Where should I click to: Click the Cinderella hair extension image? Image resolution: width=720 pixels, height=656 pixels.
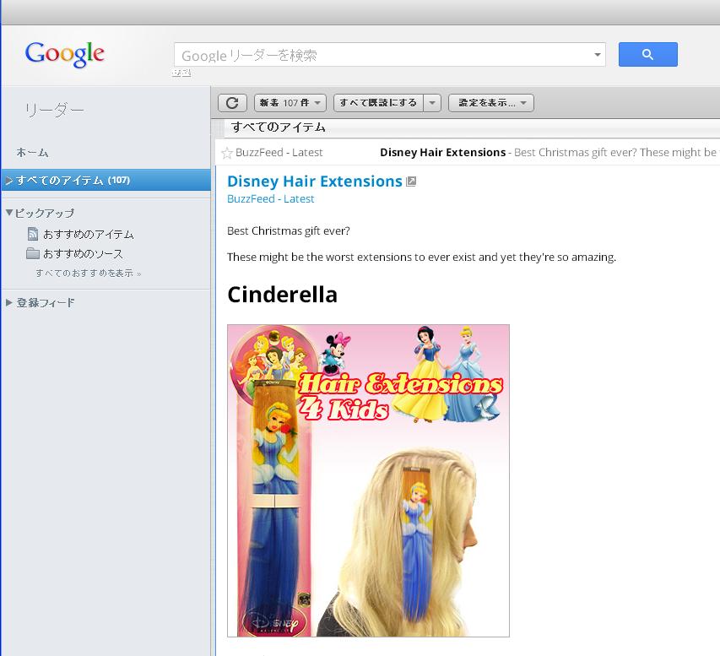[x=368, y=480]
